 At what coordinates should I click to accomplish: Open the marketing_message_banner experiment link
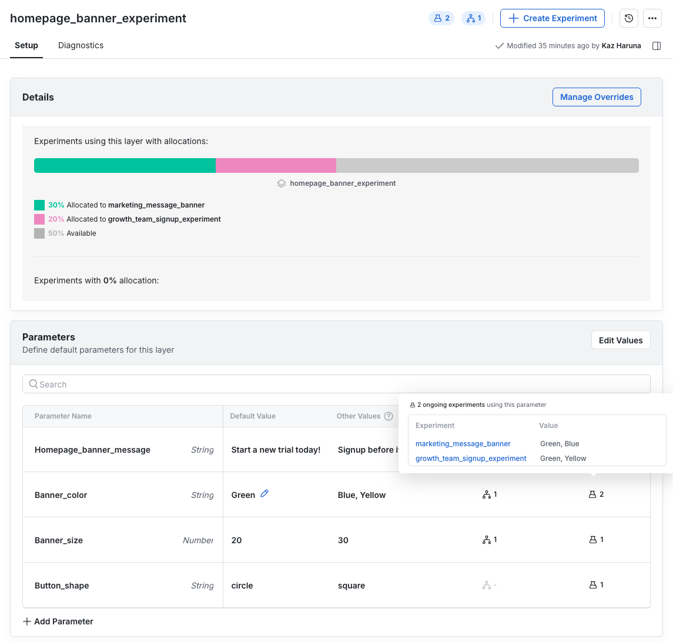(x=464, y=443)
